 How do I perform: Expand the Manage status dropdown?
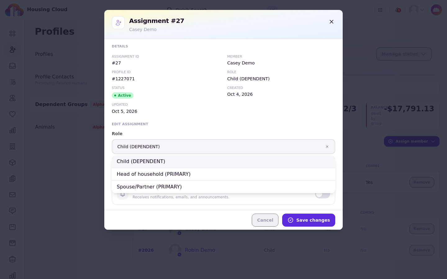pos(404,54)
